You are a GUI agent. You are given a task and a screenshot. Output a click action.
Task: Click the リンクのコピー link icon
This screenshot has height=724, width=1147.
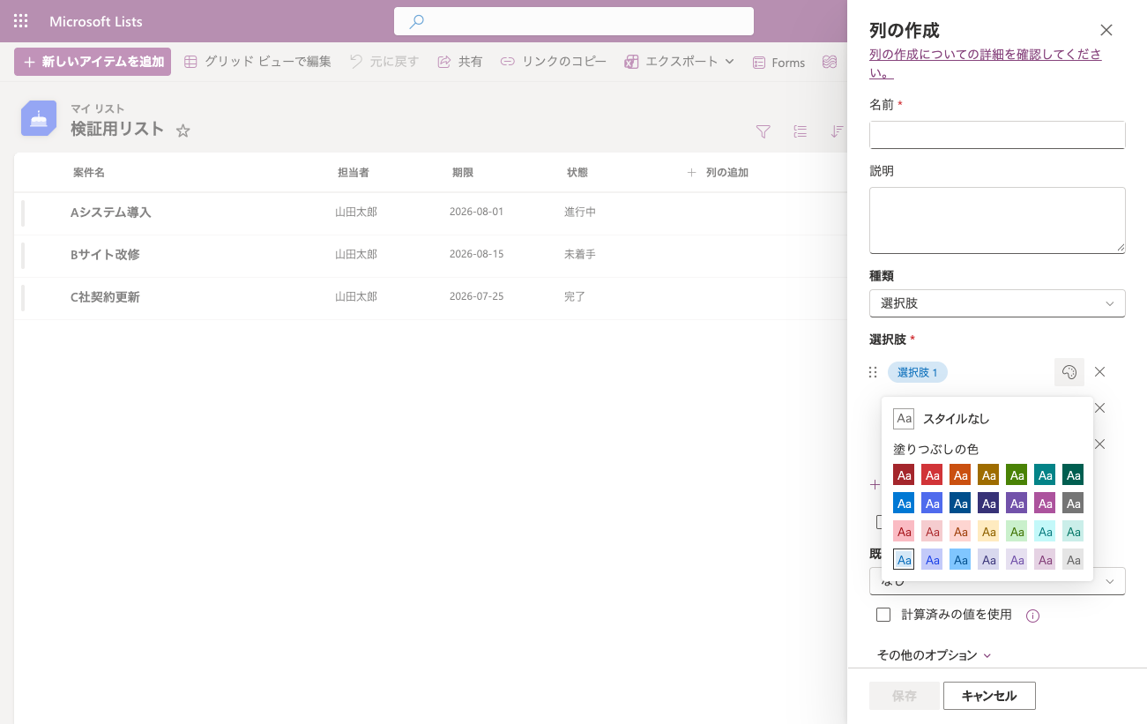[x=508, y=62]
